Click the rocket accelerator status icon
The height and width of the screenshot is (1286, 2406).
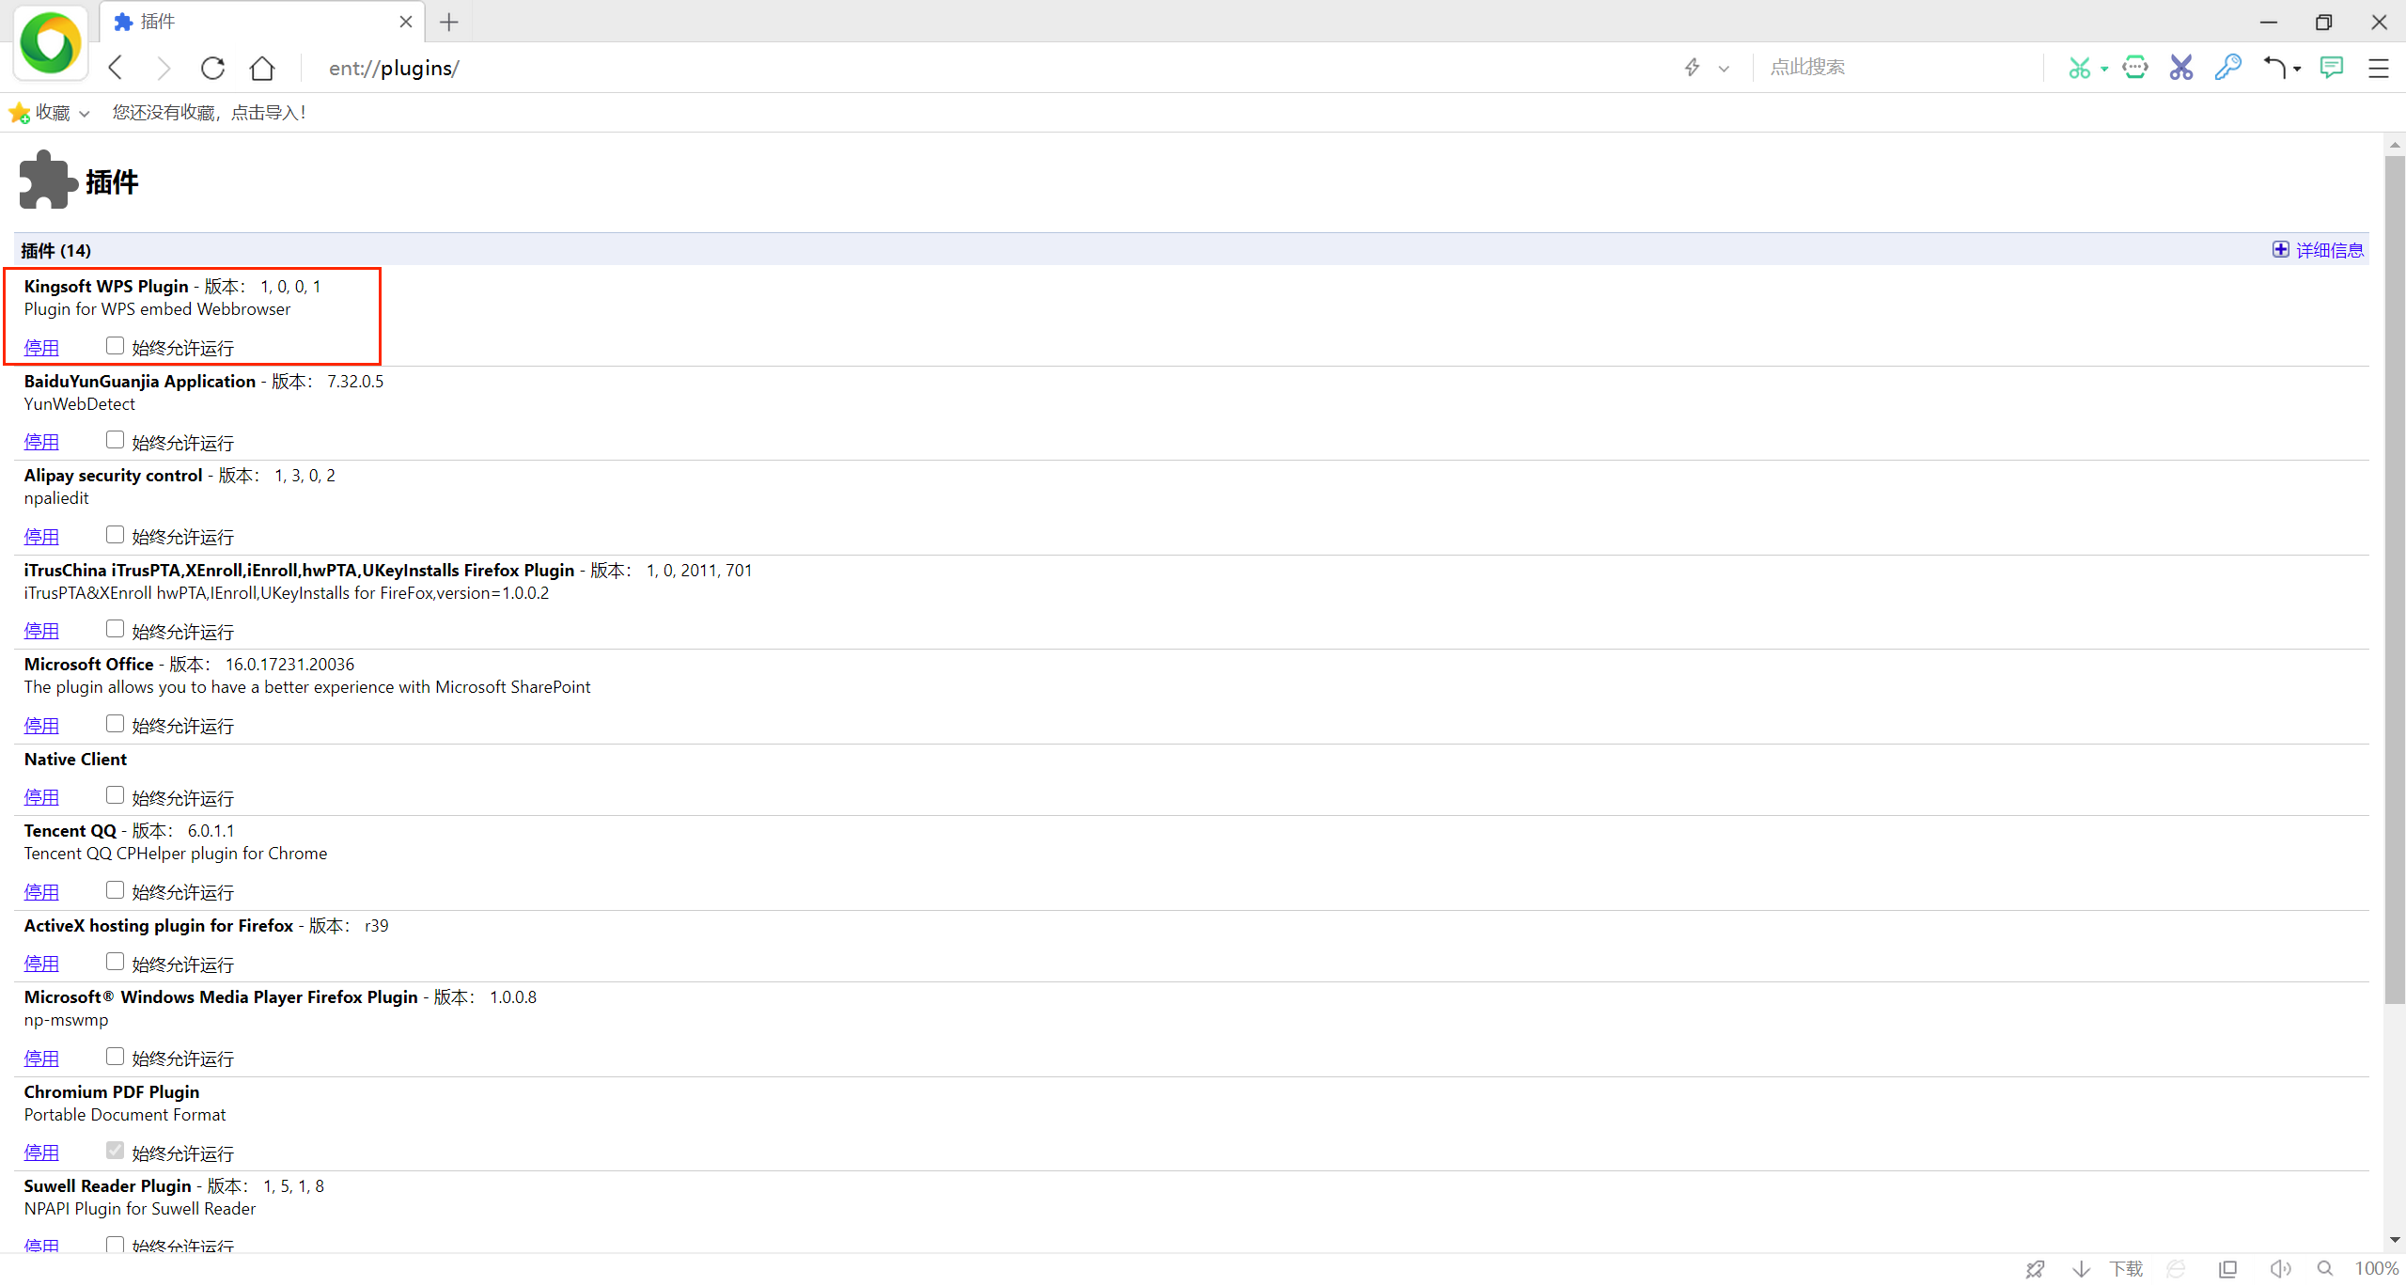[x=2036, y=1269]
